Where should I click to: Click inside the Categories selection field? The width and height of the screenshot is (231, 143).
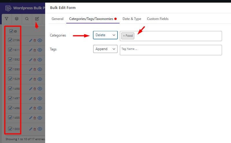point(171,36)
